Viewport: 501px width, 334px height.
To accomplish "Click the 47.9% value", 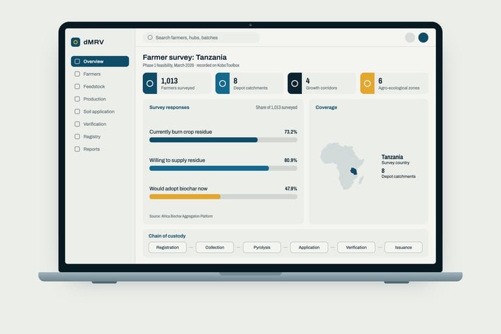I will pos(291,189).
